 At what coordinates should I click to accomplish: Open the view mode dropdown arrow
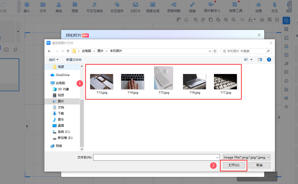[x=252, y=60]
